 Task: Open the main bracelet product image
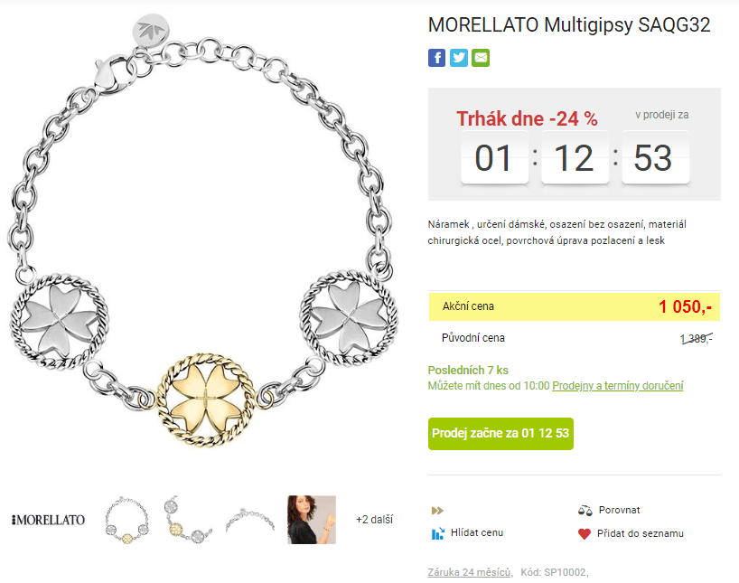pyautogui.click(x=202, y=231)
